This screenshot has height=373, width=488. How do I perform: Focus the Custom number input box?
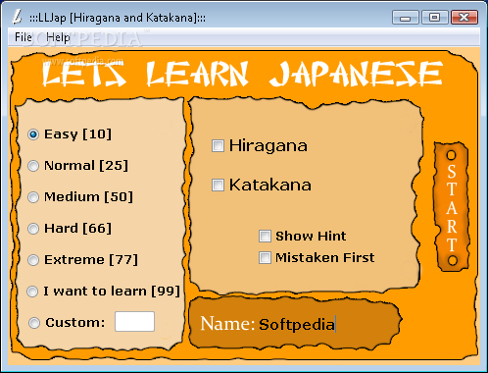tap(134, 322)
